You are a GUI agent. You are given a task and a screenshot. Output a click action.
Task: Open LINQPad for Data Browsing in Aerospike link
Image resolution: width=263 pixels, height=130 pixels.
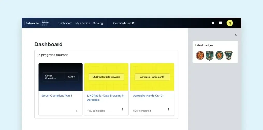click(106, 98)
